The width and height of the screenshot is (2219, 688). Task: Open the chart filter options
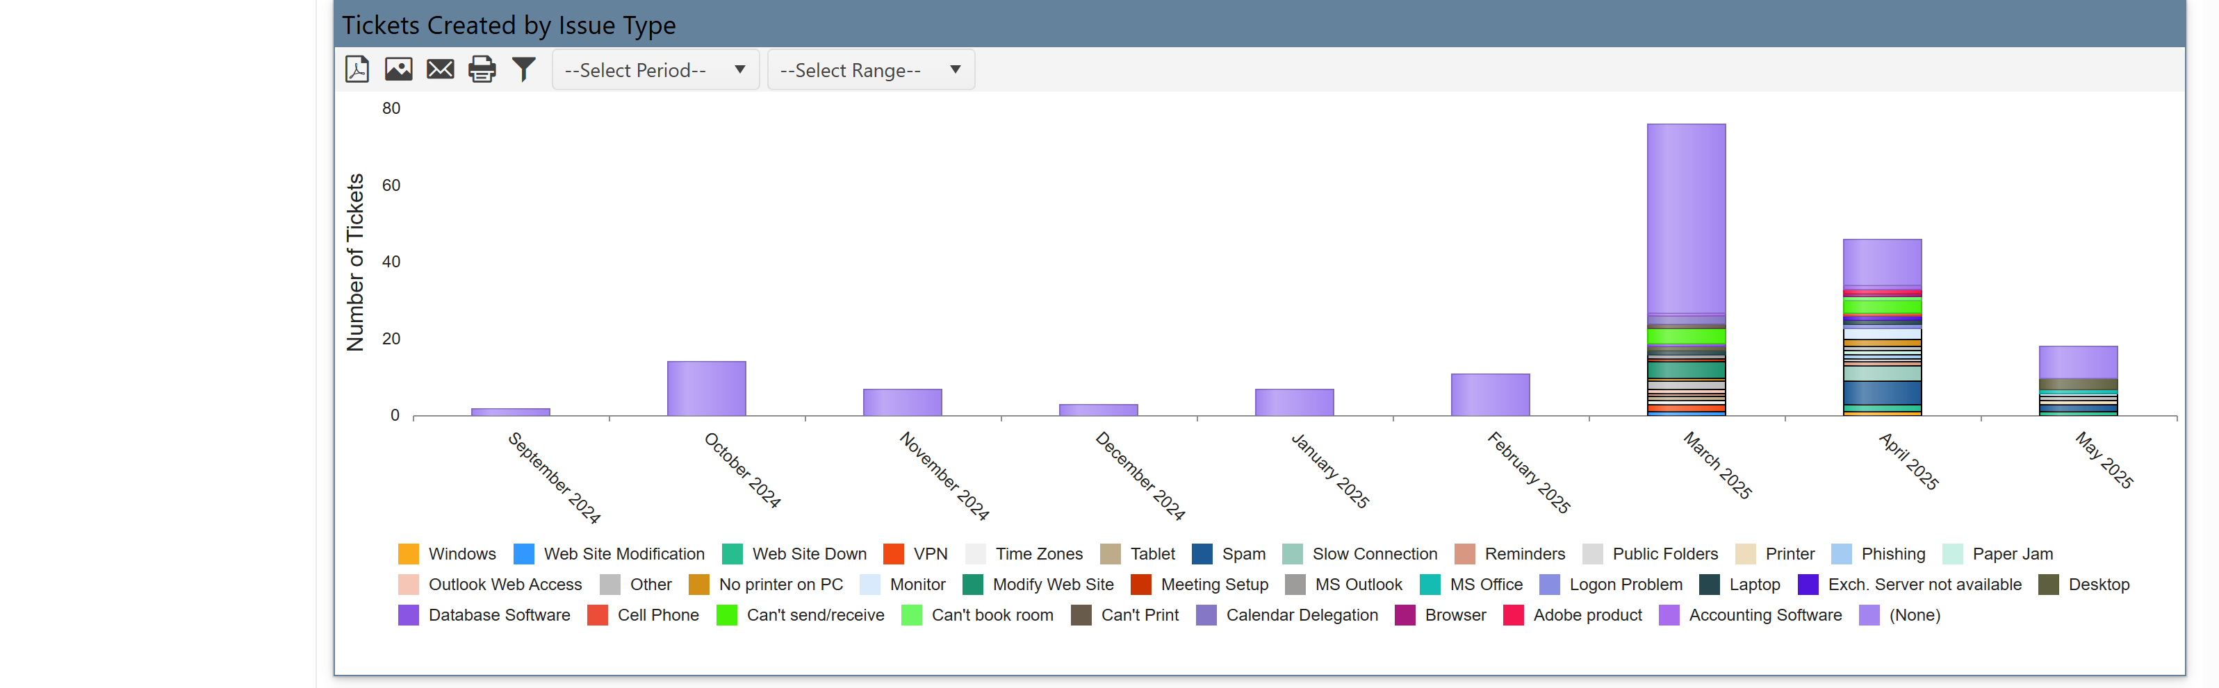(523, 69)
